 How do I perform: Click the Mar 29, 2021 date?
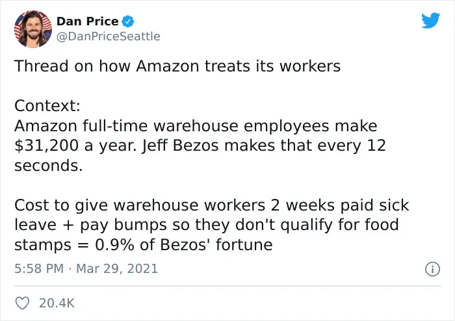[117, 268]
